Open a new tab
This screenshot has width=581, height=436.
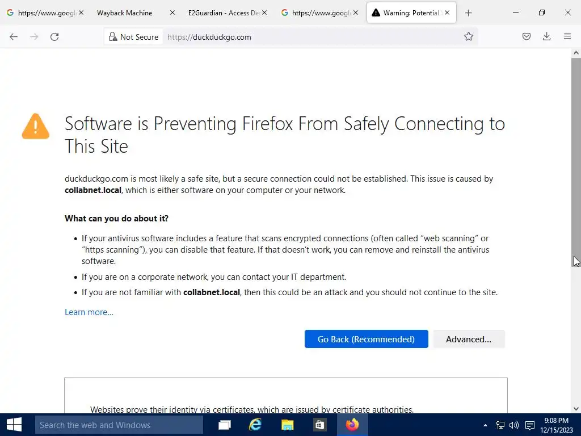[x=468, y=13]
